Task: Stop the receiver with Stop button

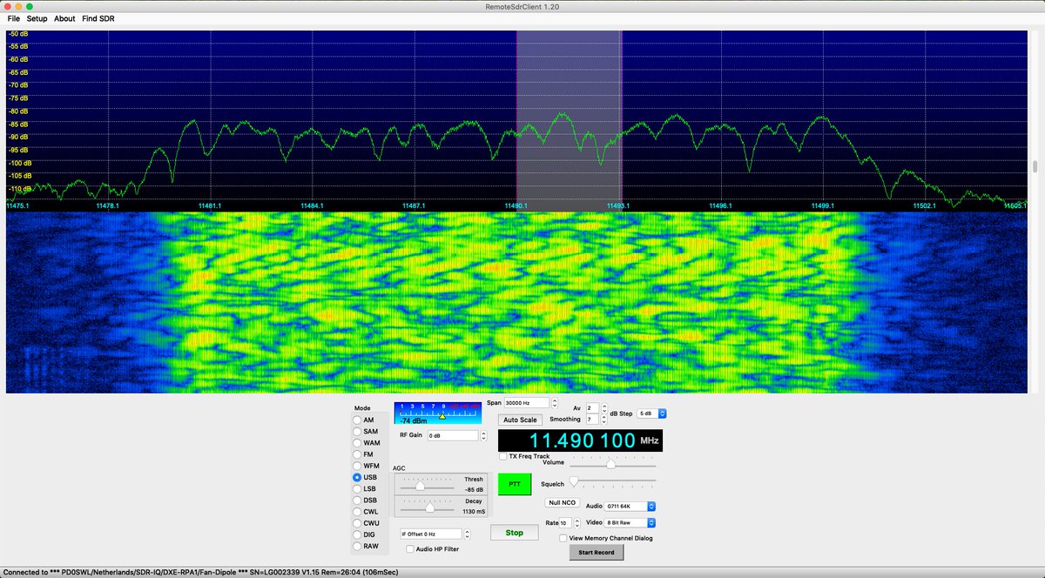Action: (514, 532)
